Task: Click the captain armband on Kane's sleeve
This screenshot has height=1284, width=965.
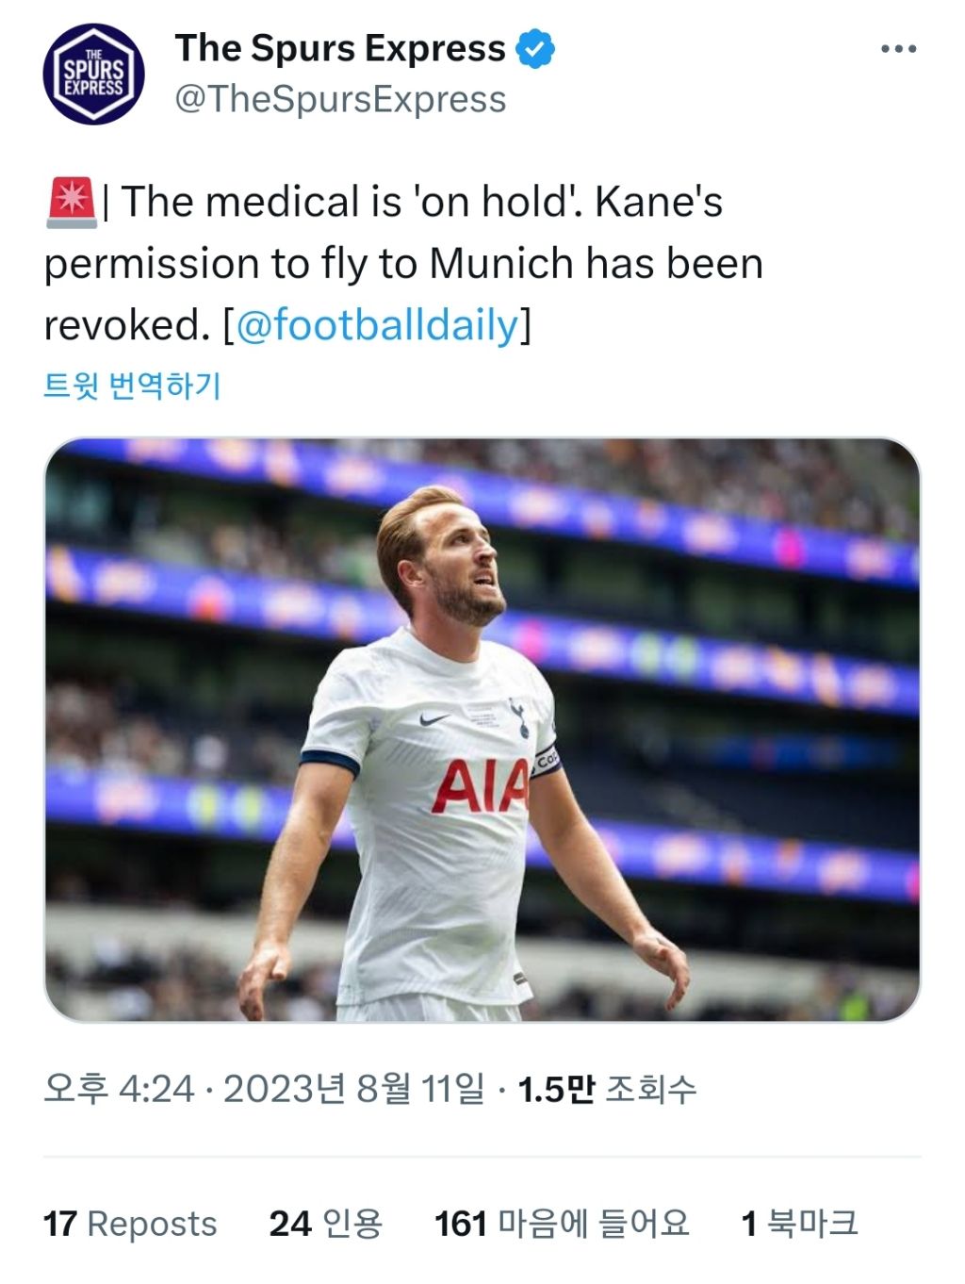Action: (547, 760)
